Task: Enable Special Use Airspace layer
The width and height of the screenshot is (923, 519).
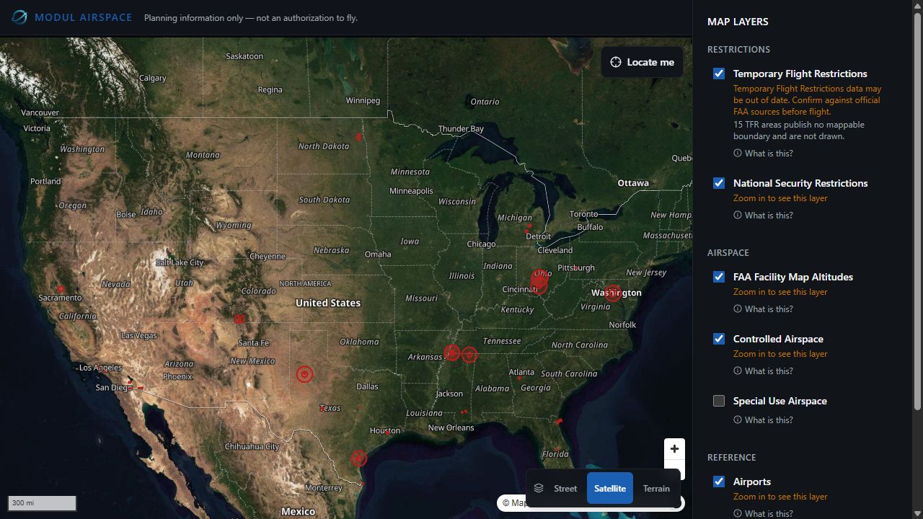Action: point(719,401)
